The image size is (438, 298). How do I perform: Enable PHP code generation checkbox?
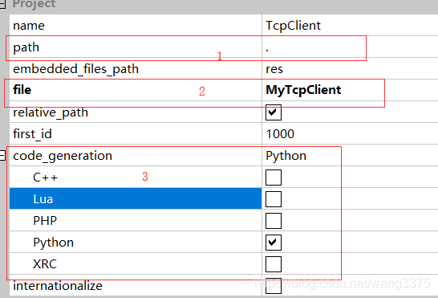click(x=274, y=221)
